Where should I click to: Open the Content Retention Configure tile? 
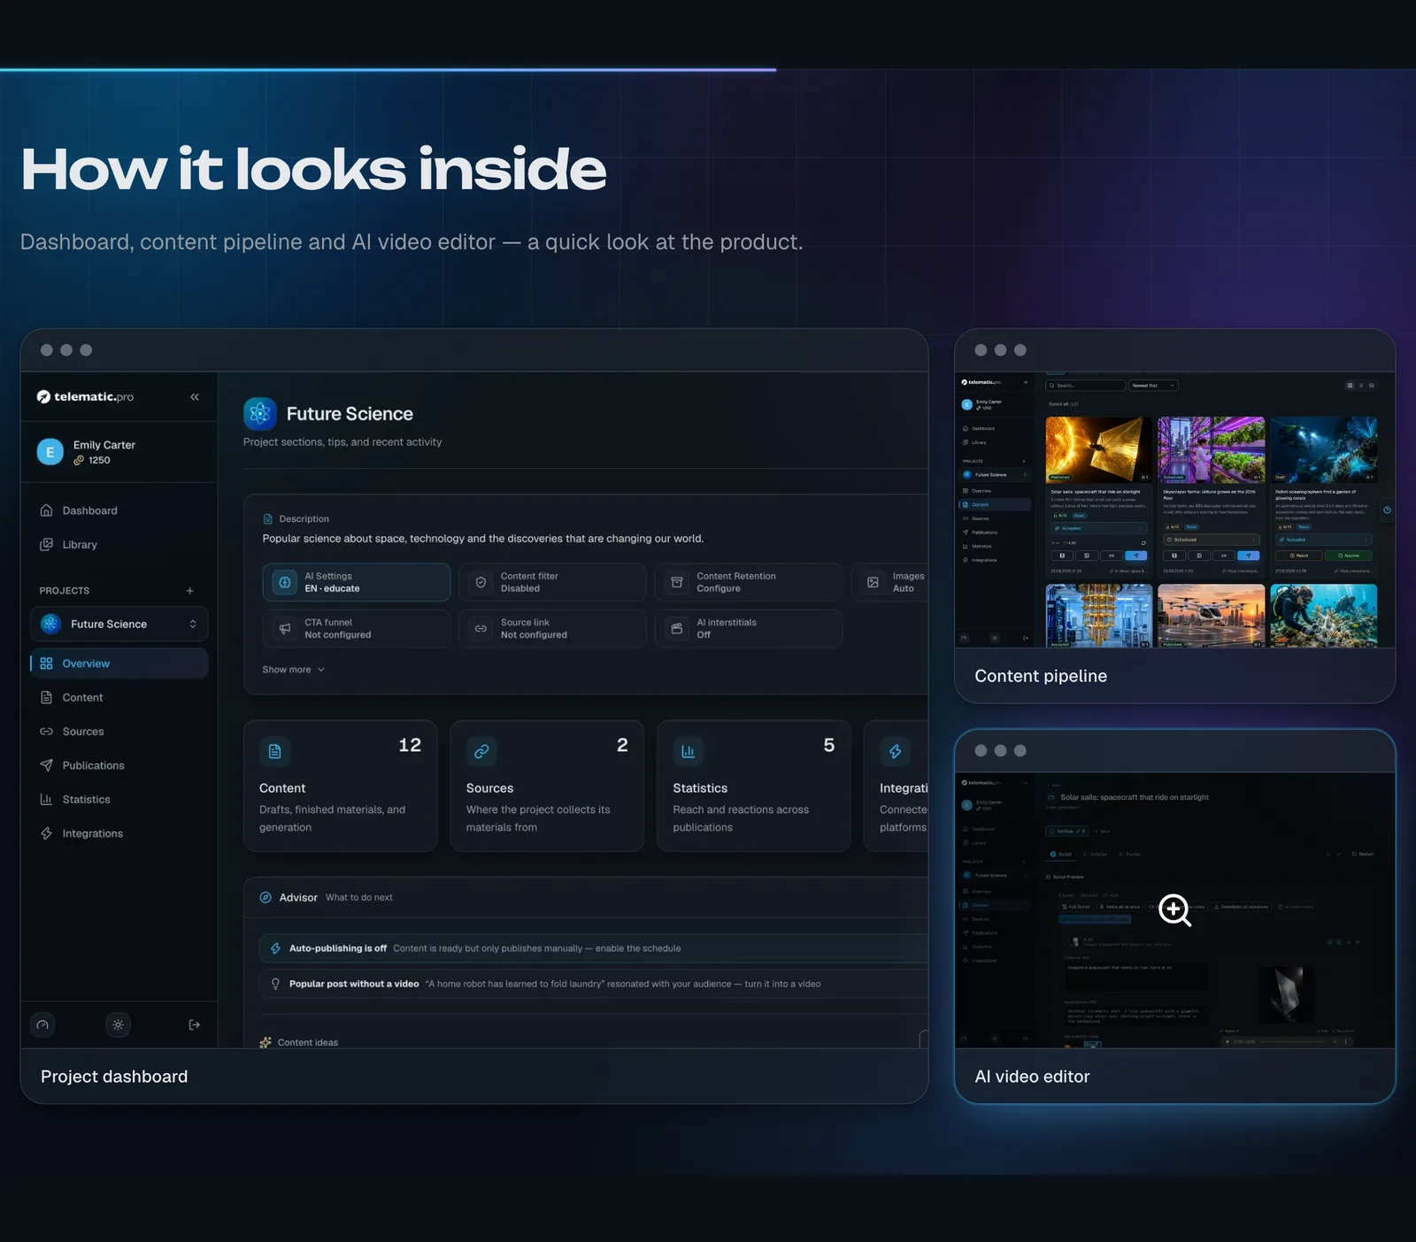click(748, 582)
